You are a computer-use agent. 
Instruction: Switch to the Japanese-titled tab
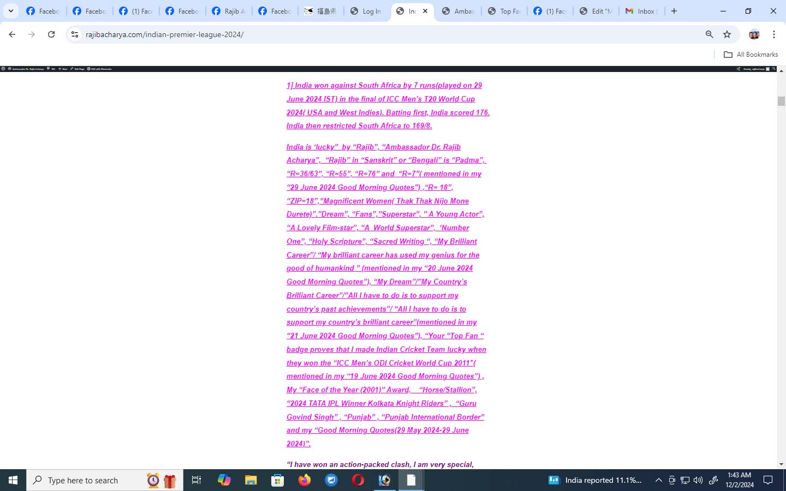click(320, 11)
